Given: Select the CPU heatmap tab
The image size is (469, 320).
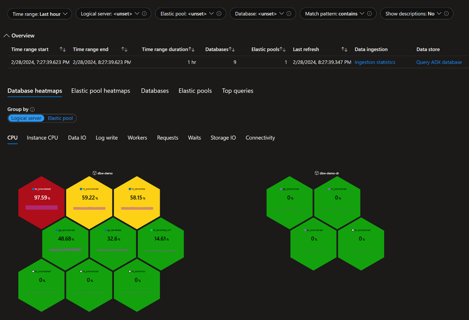Looking at the screenshot, I should coord(13,138).
